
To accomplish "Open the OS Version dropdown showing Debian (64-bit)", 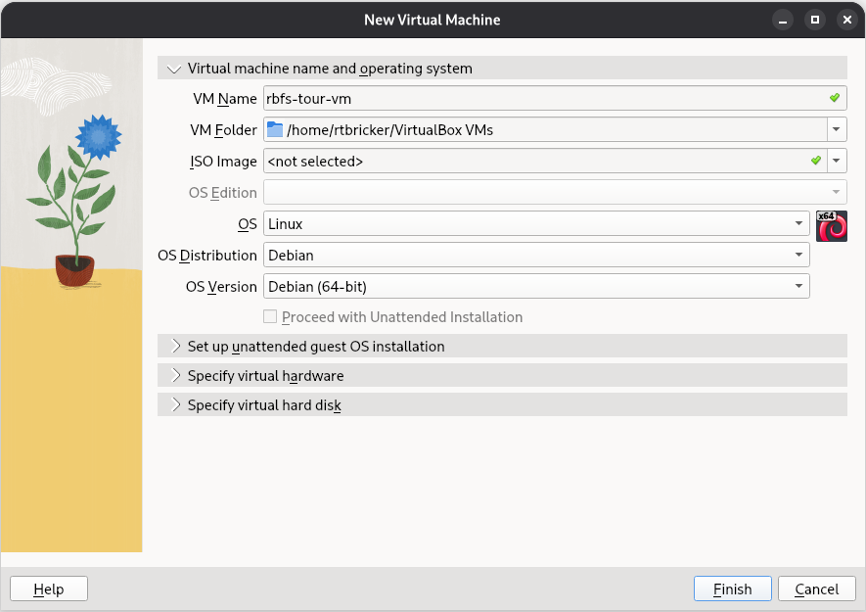I will pos(801,286).
